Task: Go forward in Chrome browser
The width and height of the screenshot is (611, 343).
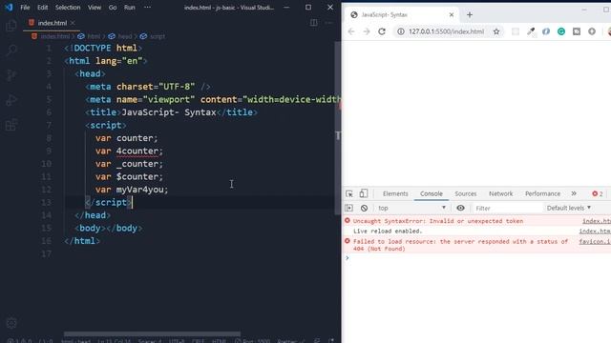Action: click(367, 31)
